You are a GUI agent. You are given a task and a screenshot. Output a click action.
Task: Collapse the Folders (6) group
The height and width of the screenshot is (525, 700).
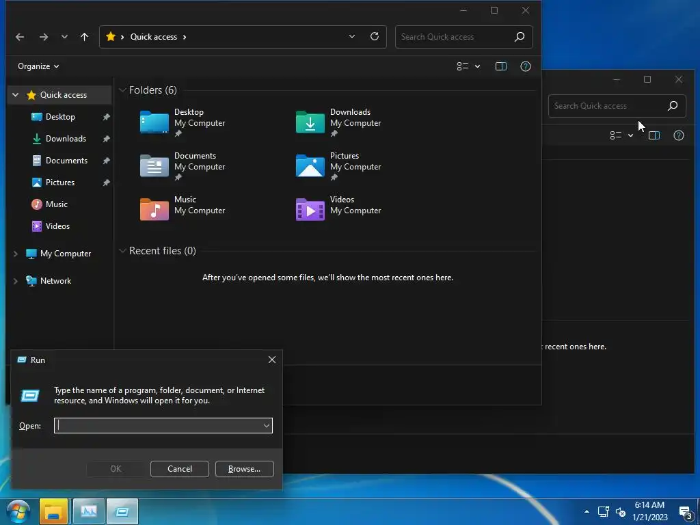[122, 90]
